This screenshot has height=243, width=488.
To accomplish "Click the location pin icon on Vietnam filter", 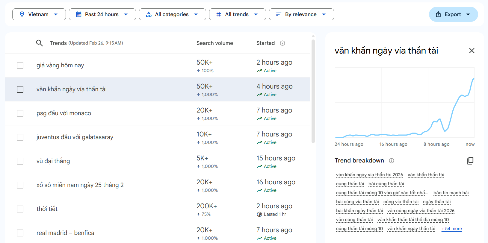I will pyautogui.click(x=22, y=14).
